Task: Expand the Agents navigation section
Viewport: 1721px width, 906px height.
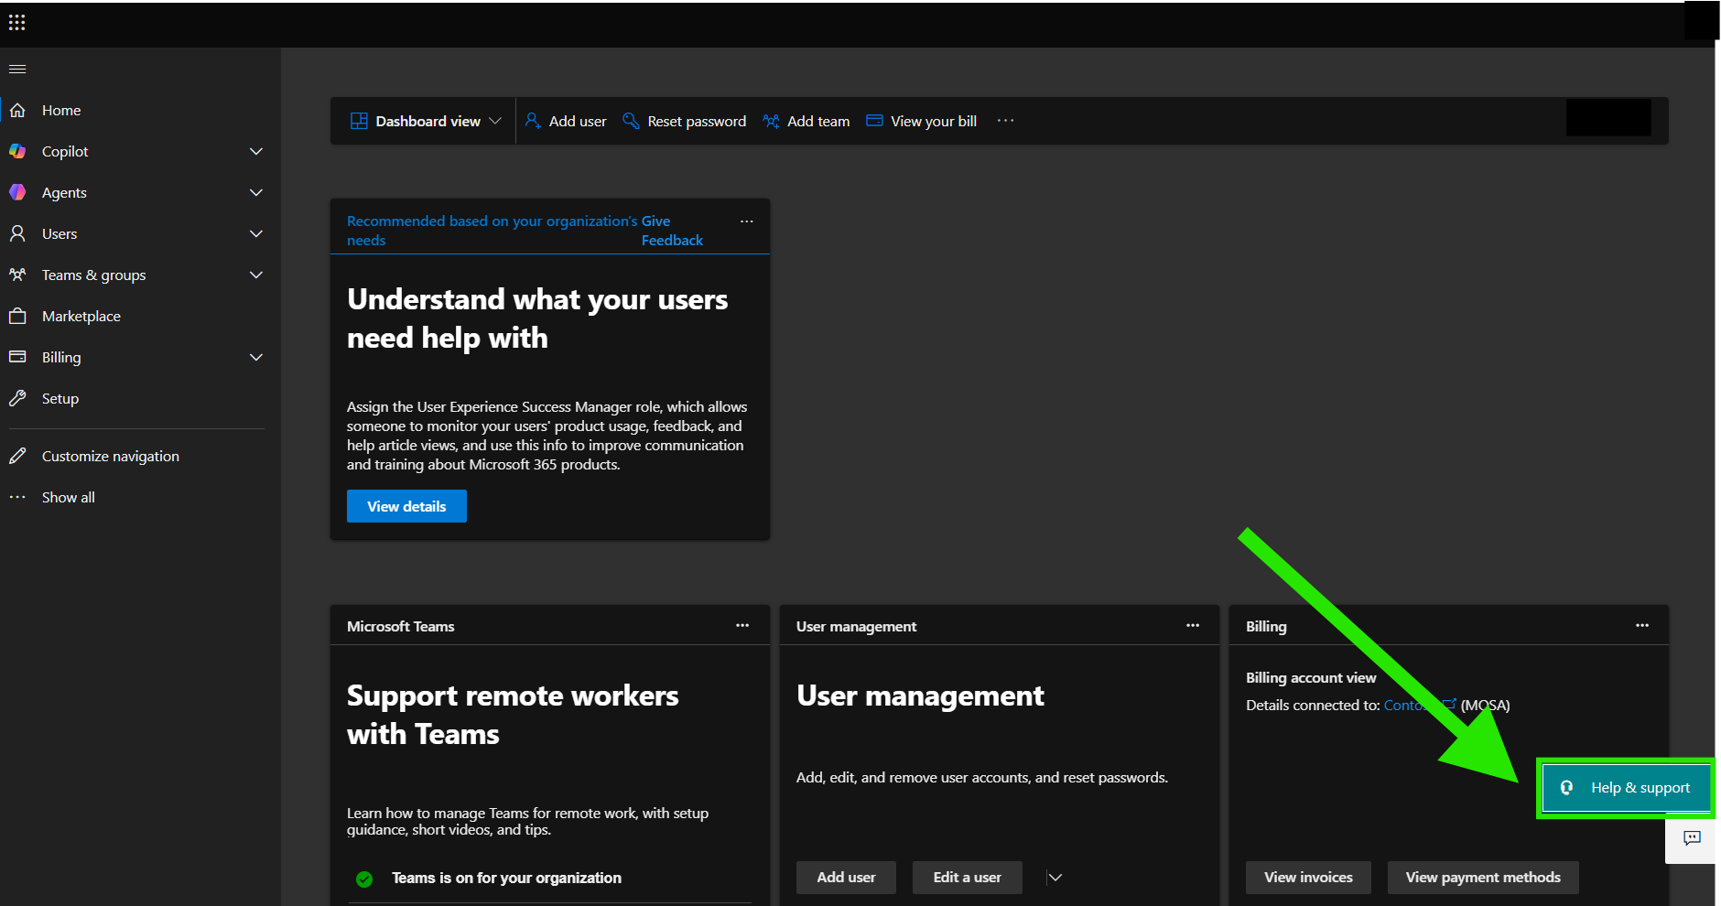Action: 256,192
